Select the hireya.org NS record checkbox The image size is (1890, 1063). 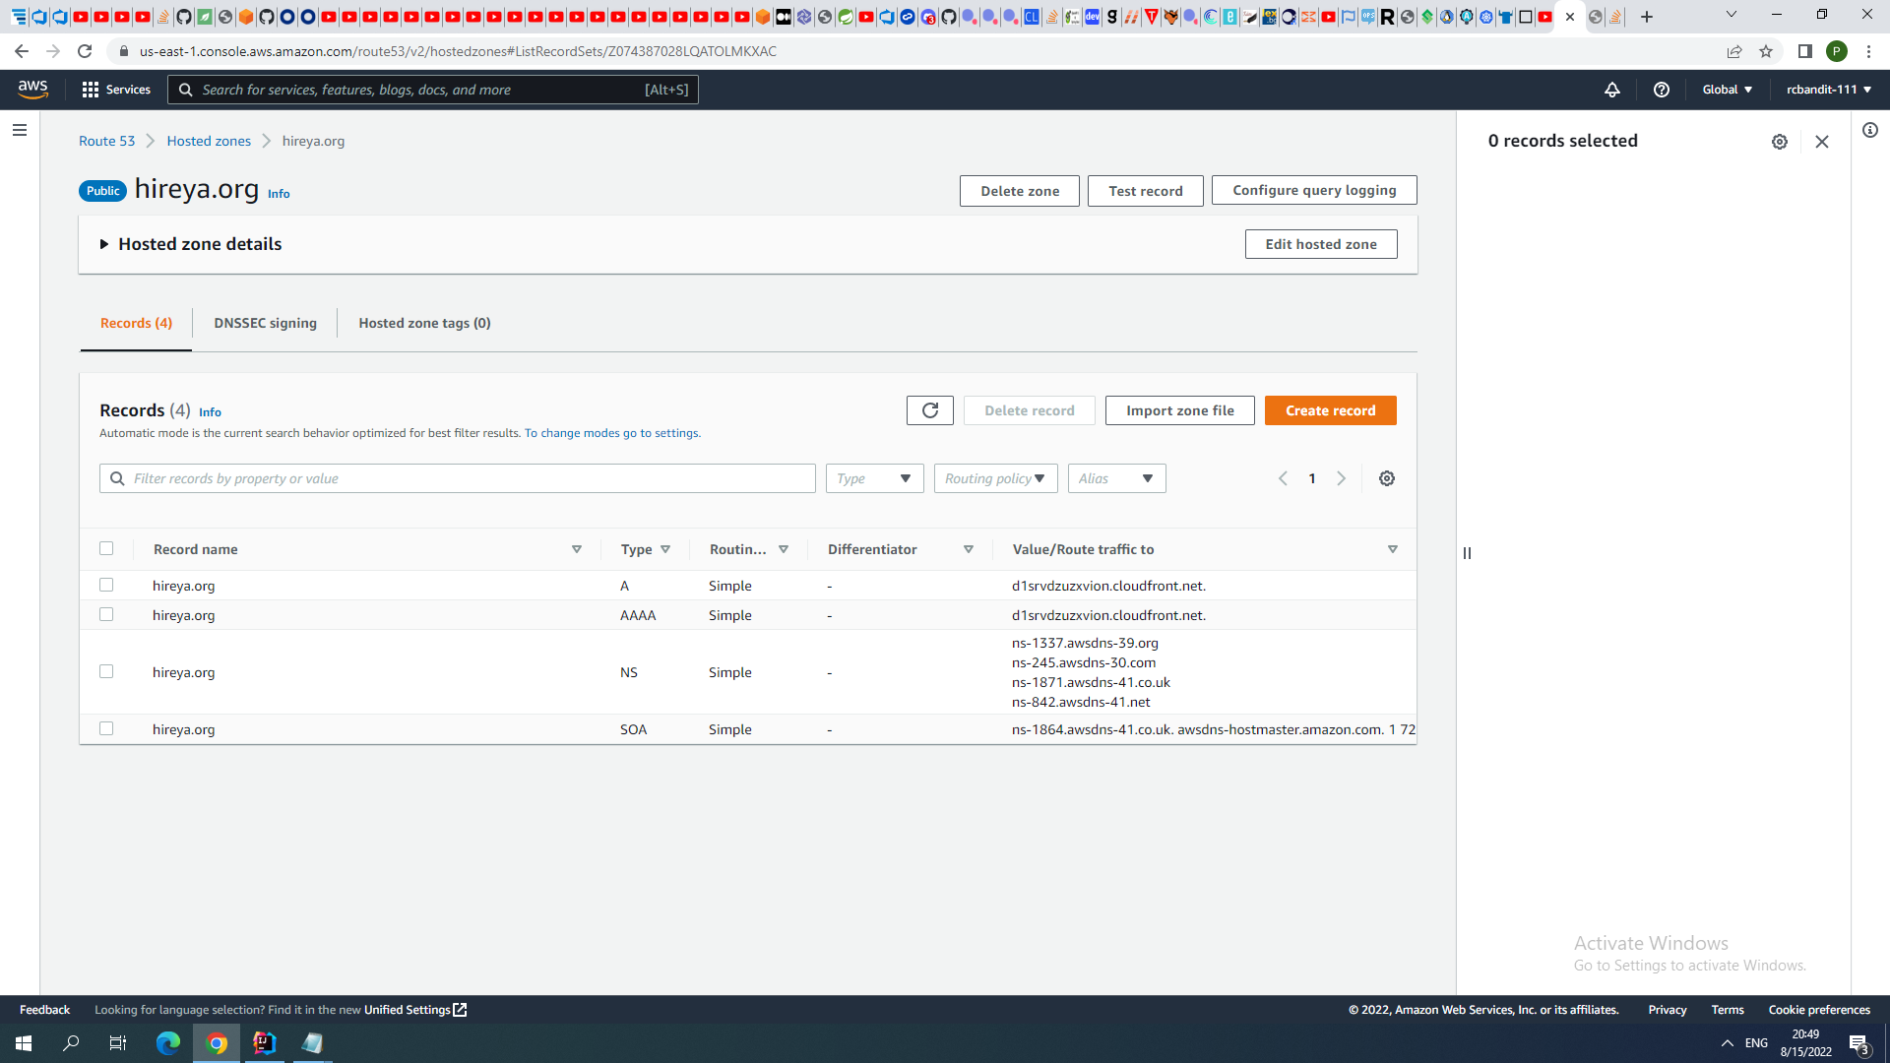click(106, 671)
